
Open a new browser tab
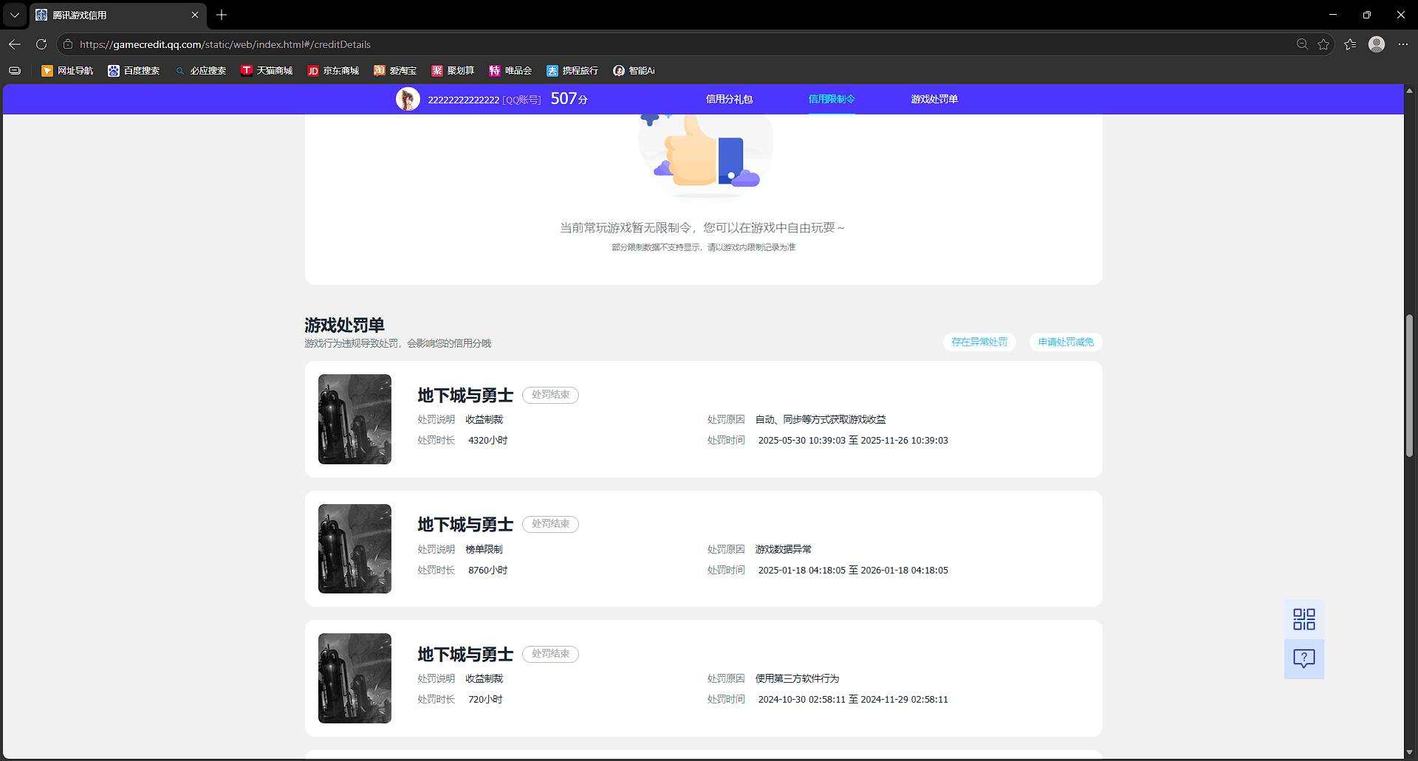click(x=222, y=15)
